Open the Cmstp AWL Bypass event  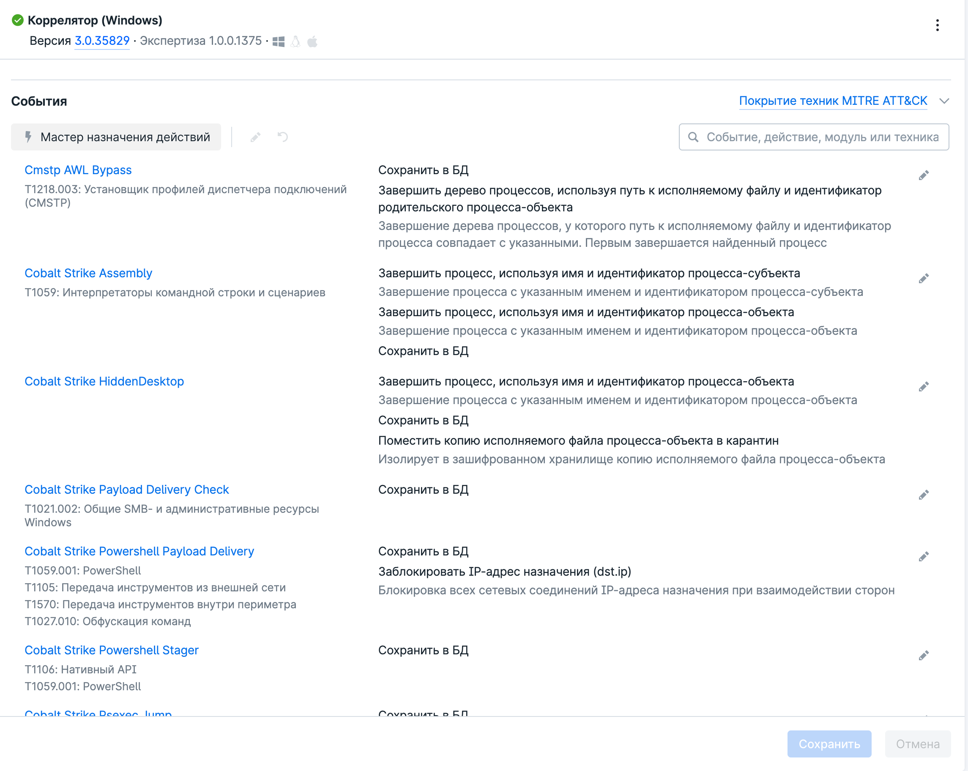pyautogui.click(x=78, y=170)
